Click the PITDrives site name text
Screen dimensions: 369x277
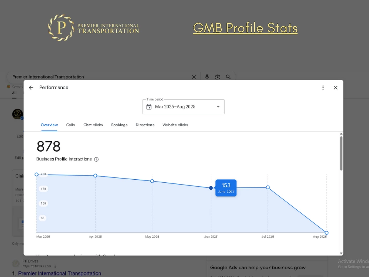point(30,261)
